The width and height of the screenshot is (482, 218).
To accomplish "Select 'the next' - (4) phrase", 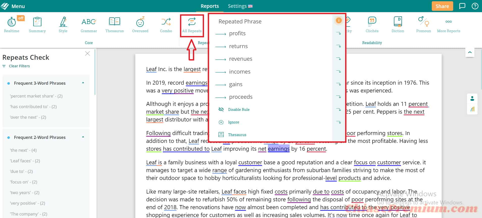I will coord(23,150).
